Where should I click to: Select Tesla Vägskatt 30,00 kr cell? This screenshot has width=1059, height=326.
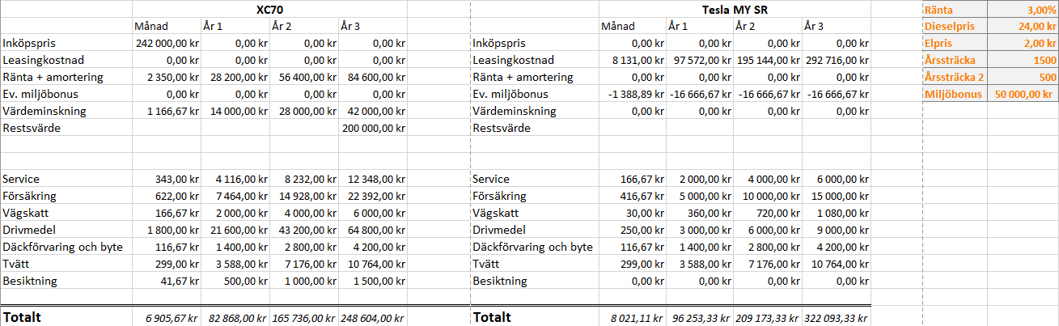[x=633, y=213]
